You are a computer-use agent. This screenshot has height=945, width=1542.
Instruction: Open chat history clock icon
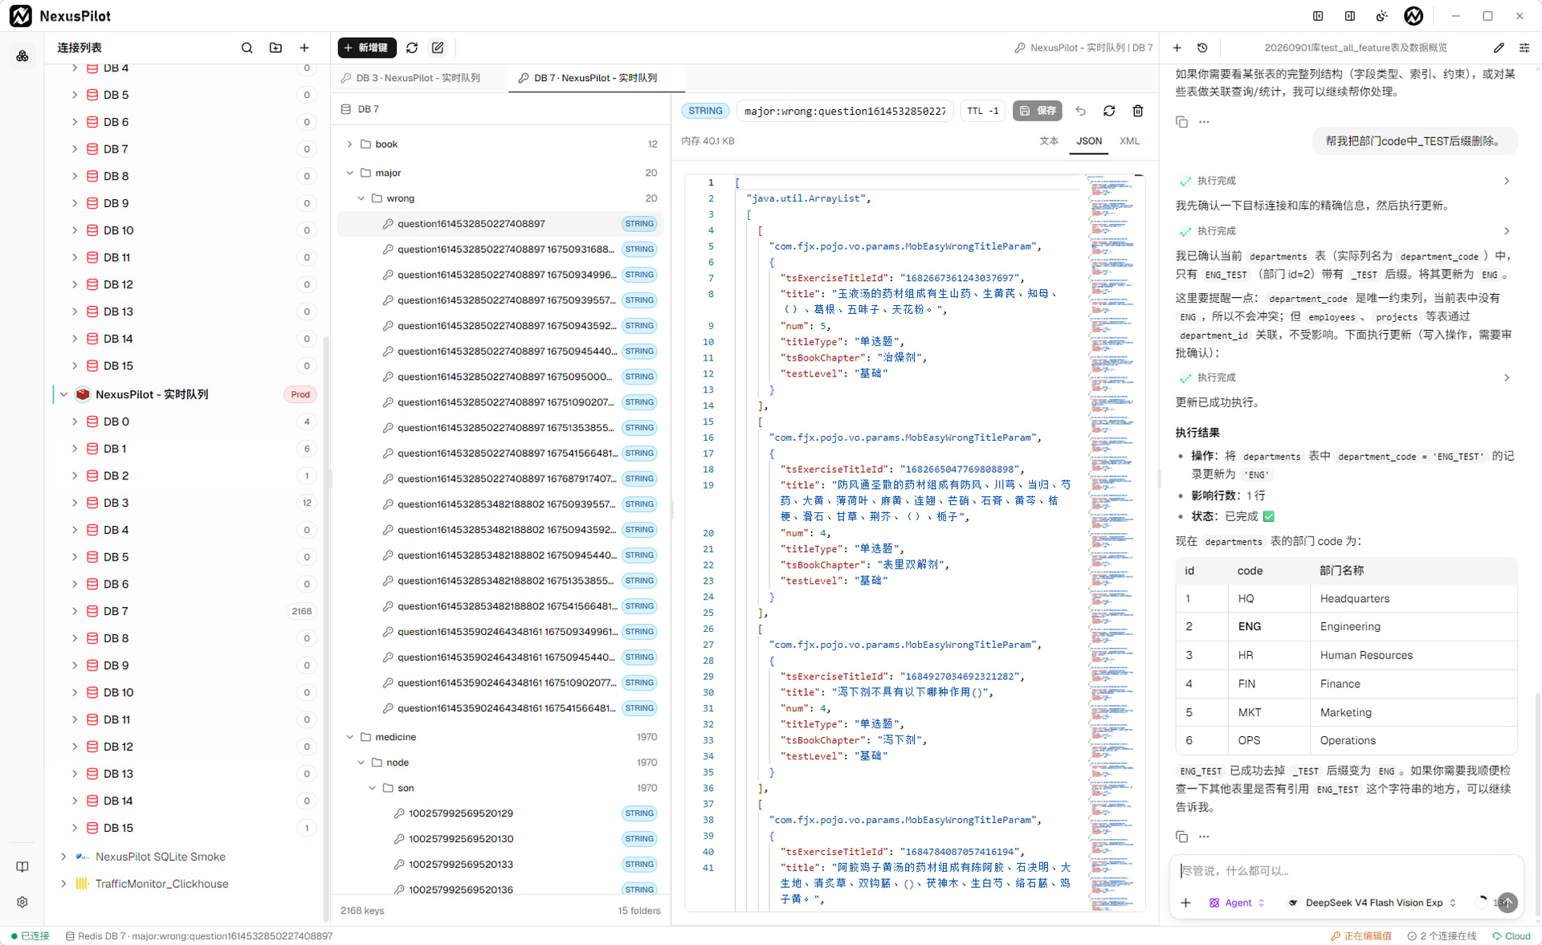[1202, 48]
